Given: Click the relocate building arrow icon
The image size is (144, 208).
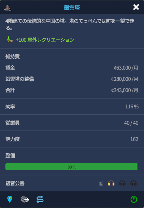Looking at the screenshot, I should point(25,199).
